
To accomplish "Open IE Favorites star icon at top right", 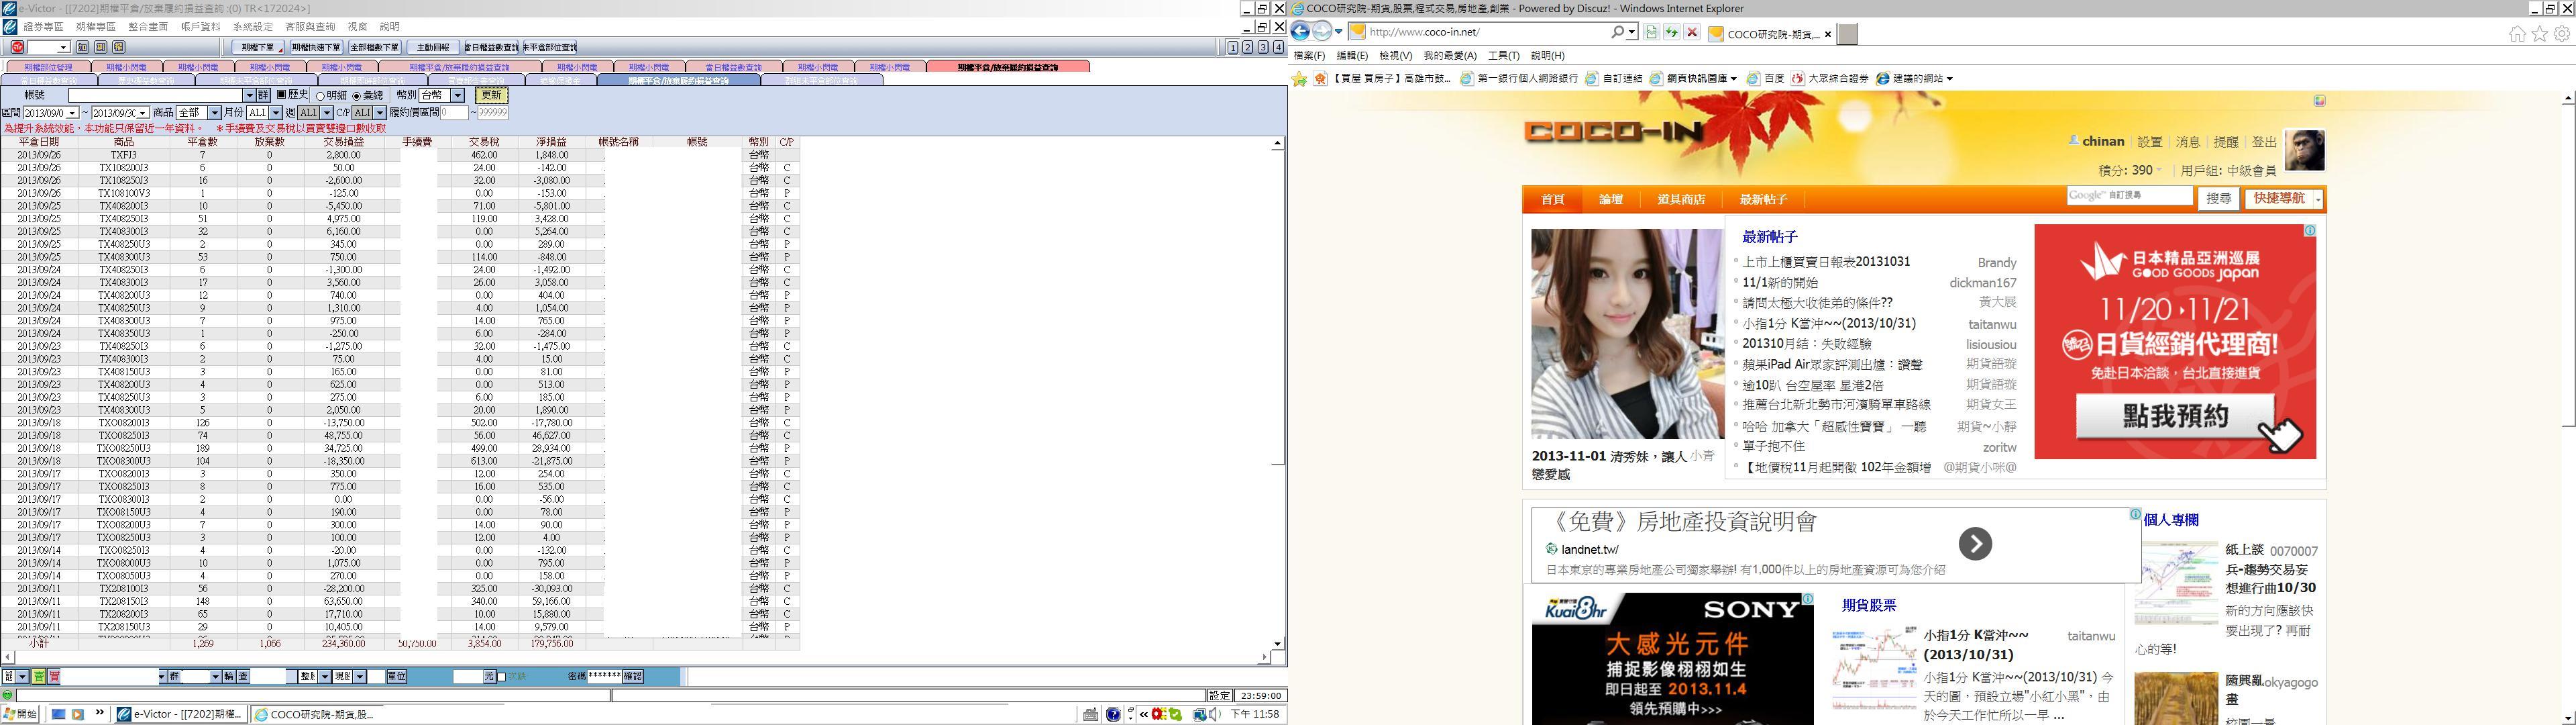I will tap(2540, 33).
